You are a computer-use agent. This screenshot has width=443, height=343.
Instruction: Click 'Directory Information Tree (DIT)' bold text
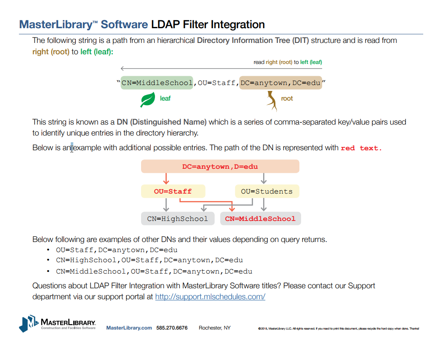[253, 40]
